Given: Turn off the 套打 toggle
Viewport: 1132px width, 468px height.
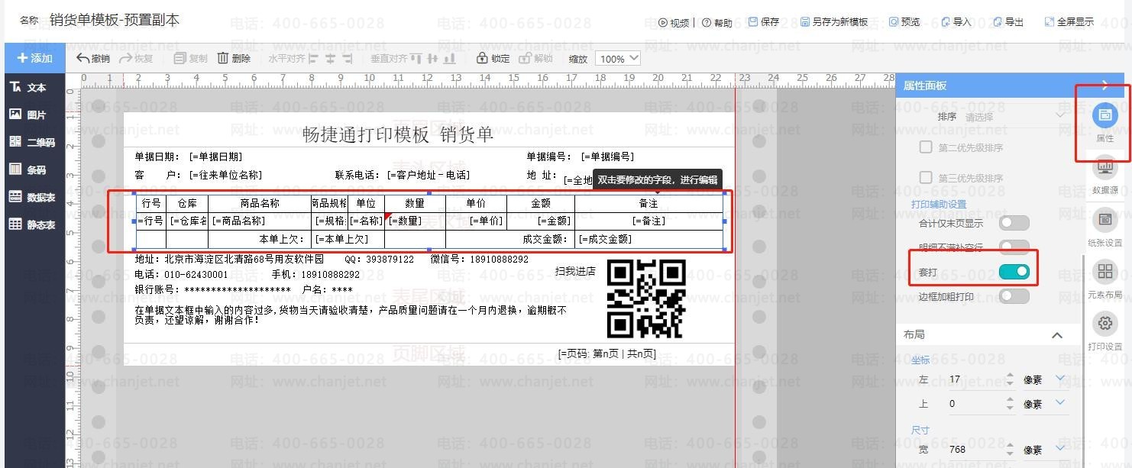Looking at the screenshot, I should 1014,272.
